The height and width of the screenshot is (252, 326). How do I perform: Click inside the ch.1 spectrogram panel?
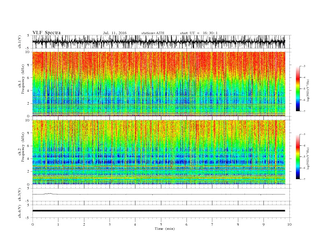pos(159,84)
